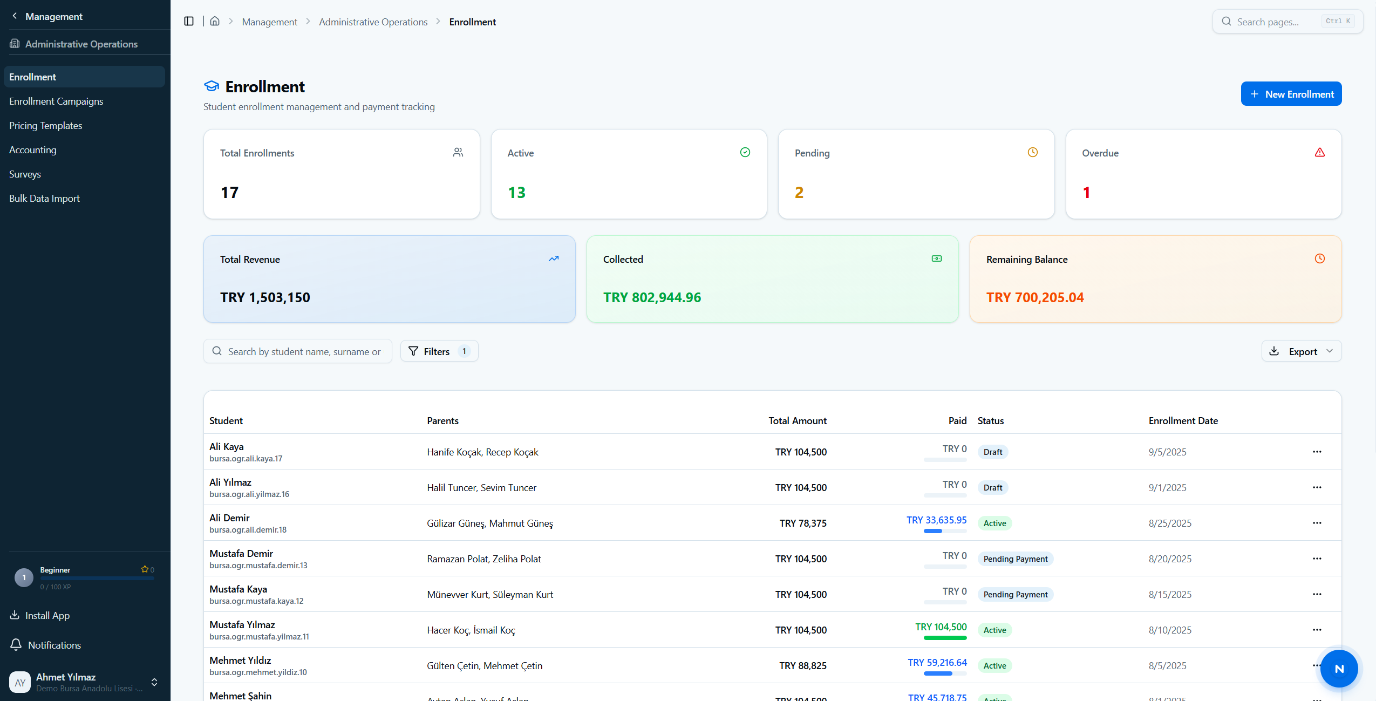The image size is (1376, 701).
Task: Focus the student name search field
Action: [298, 351]
